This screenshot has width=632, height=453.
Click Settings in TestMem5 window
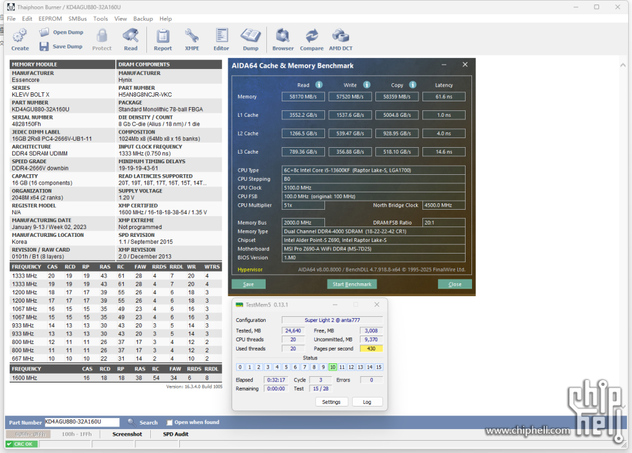coord(331,402)
